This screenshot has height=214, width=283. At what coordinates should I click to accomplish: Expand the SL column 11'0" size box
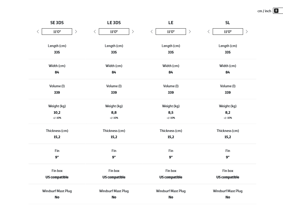click(228, 32)
